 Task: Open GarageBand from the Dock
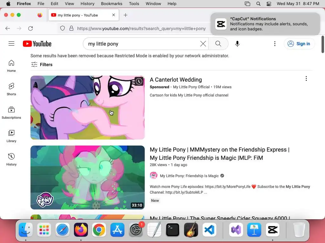pyautogui.click(x=191, y=230)
